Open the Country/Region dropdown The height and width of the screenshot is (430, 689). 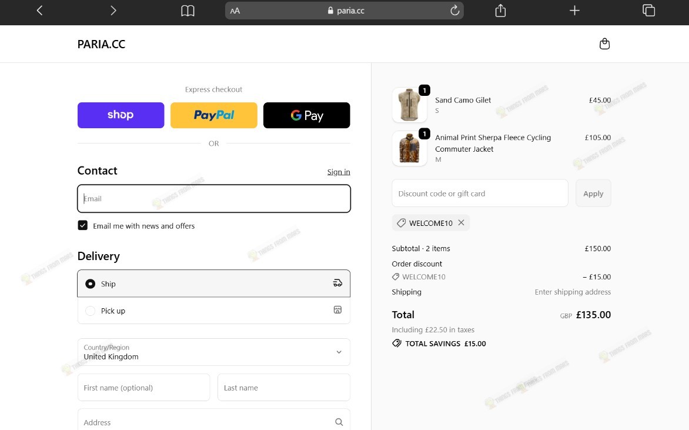(x=214, y=352)
